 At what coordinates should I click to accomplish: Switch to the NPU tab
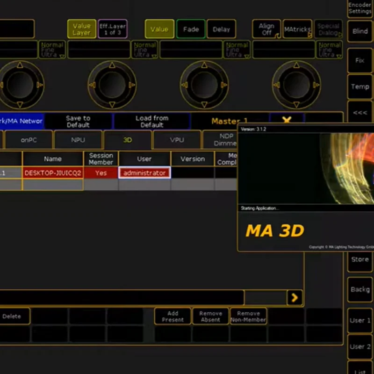click(x=78, y=140)
